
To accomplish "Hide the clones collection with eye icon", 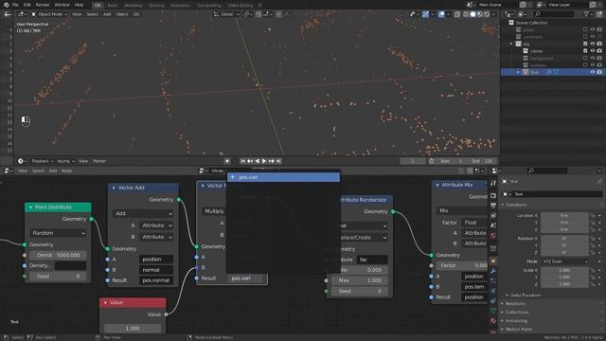I will 593,51.
